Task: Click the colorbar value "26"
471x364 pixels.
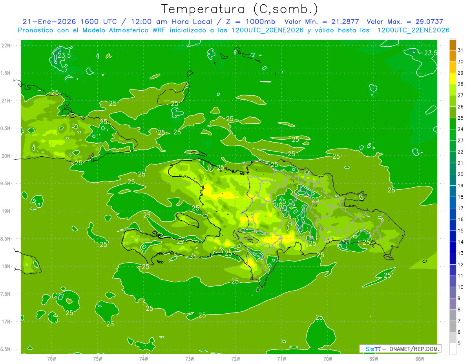Action: pos(461,107)
